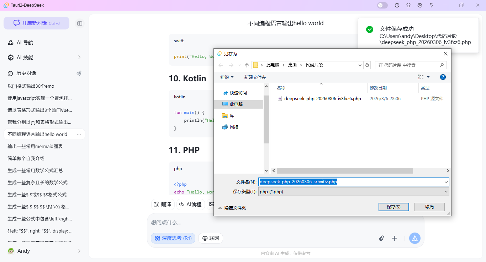Open the settings gear in title bar
The width and height of the screenshot is (486, 262).
420,5
